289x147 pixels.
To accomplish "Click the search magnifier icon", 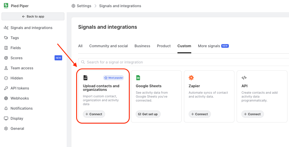I will [x=83, y=62].
